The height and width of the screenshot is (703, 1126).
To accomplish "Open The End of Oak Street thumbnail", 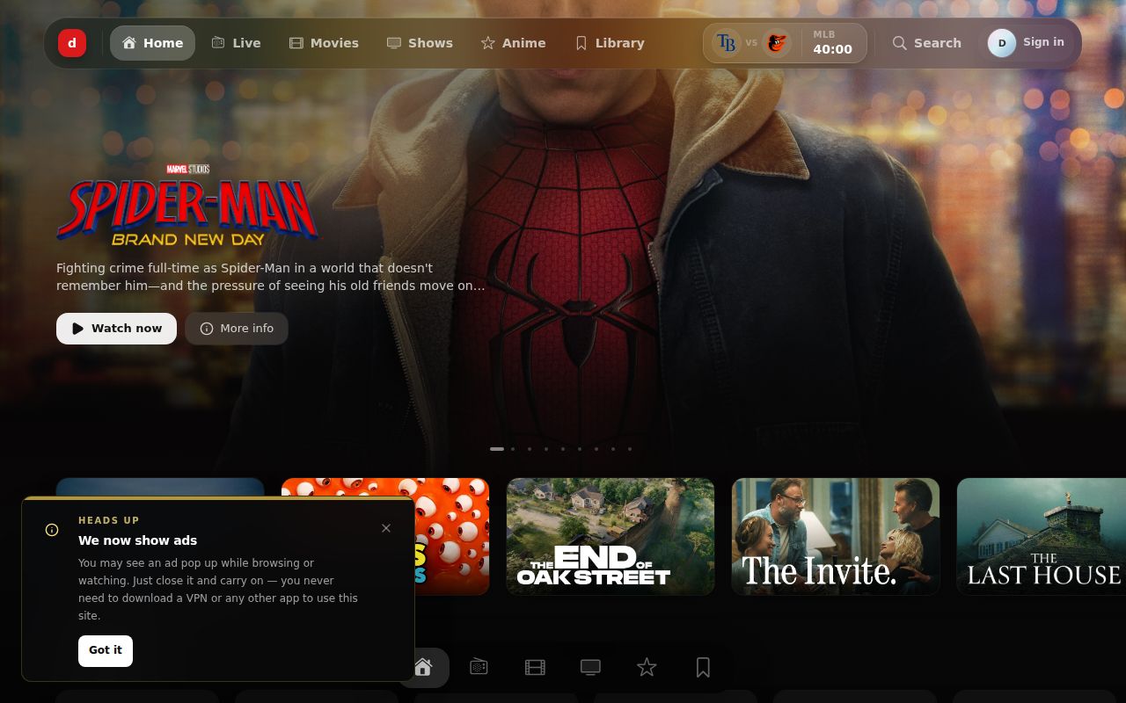I will click(x=611, y=537).
